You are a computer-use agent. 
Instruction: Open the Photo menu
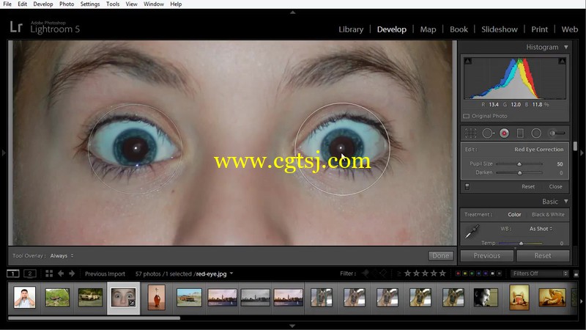click(67, 4)
